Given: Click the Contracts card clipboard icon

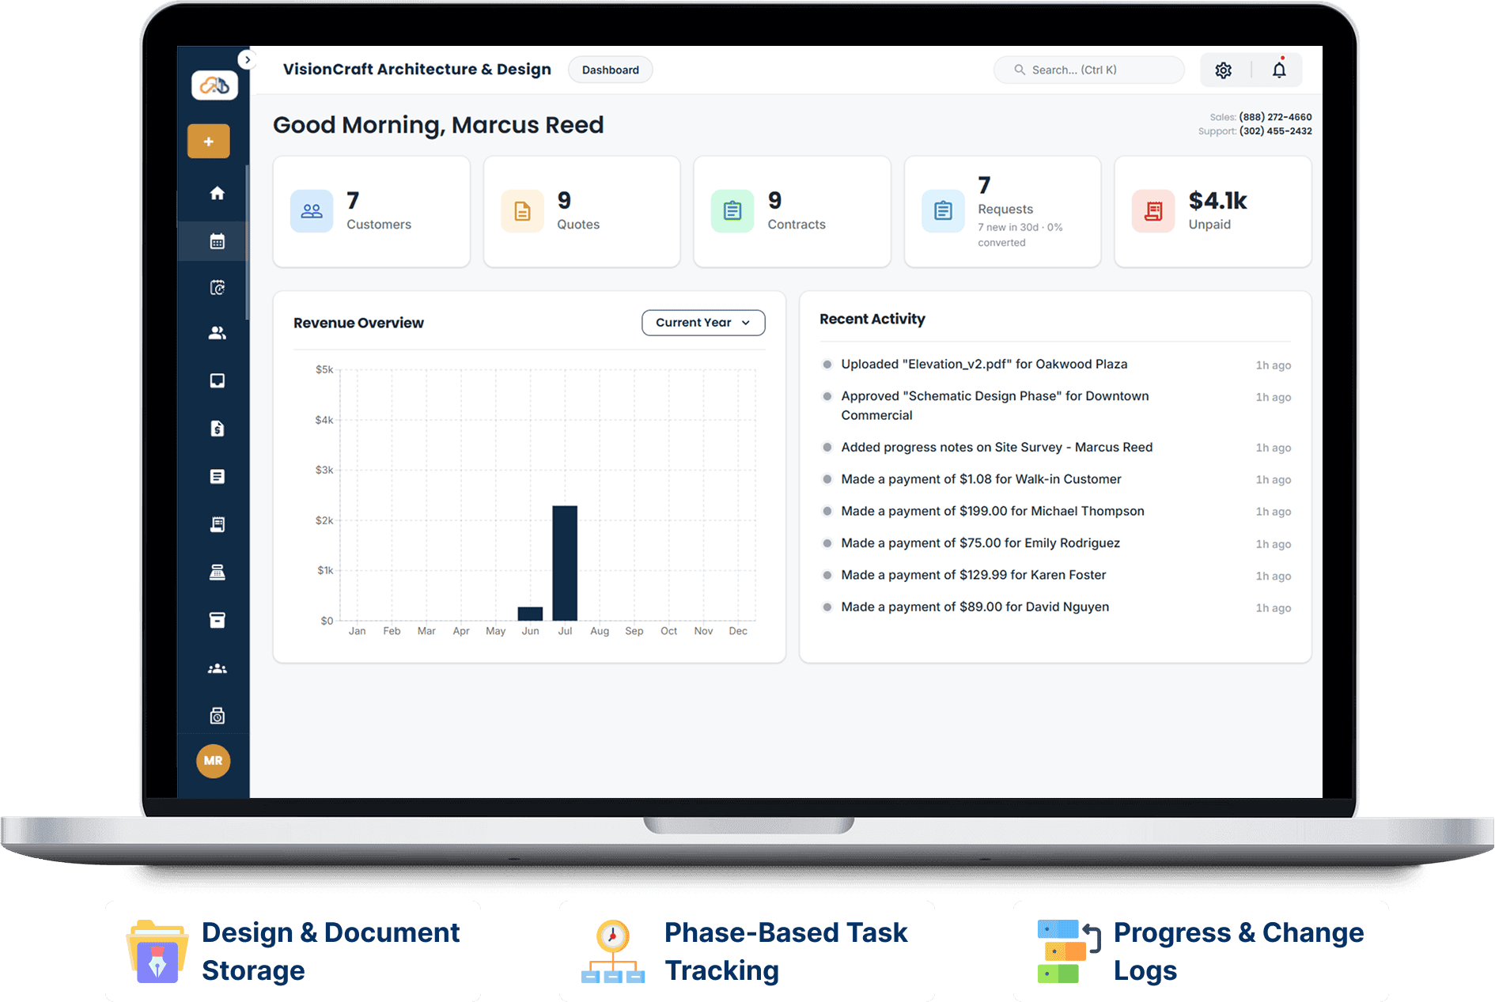Looking at the screenshot, I should [732, 211].
